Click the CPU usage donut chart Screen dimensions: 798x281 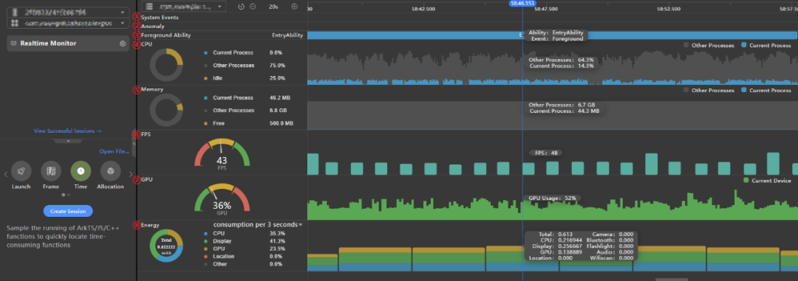click(x=166, y=66)
